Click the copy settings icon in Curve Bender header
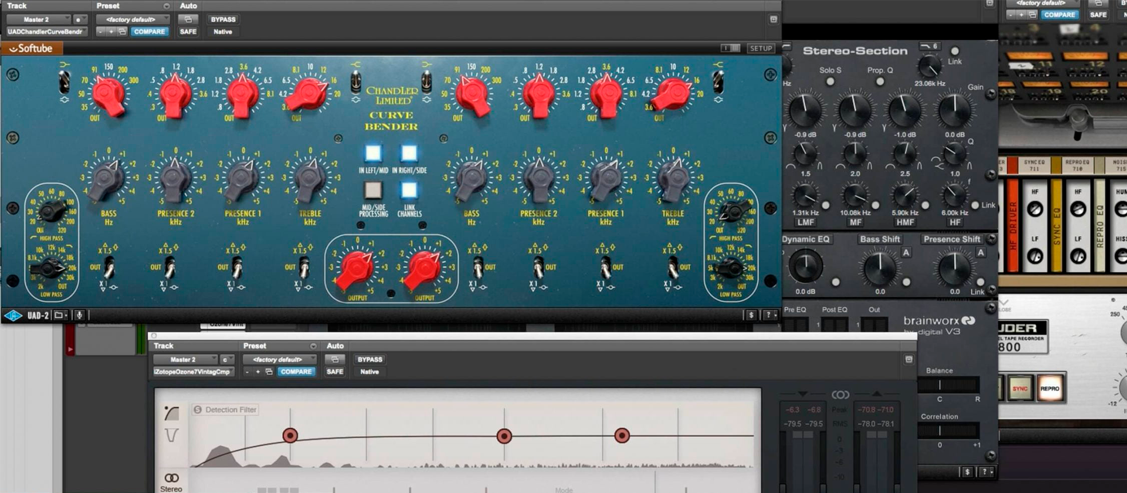Viewport: 1127px width, 493px height. click(x=122, y=32)
